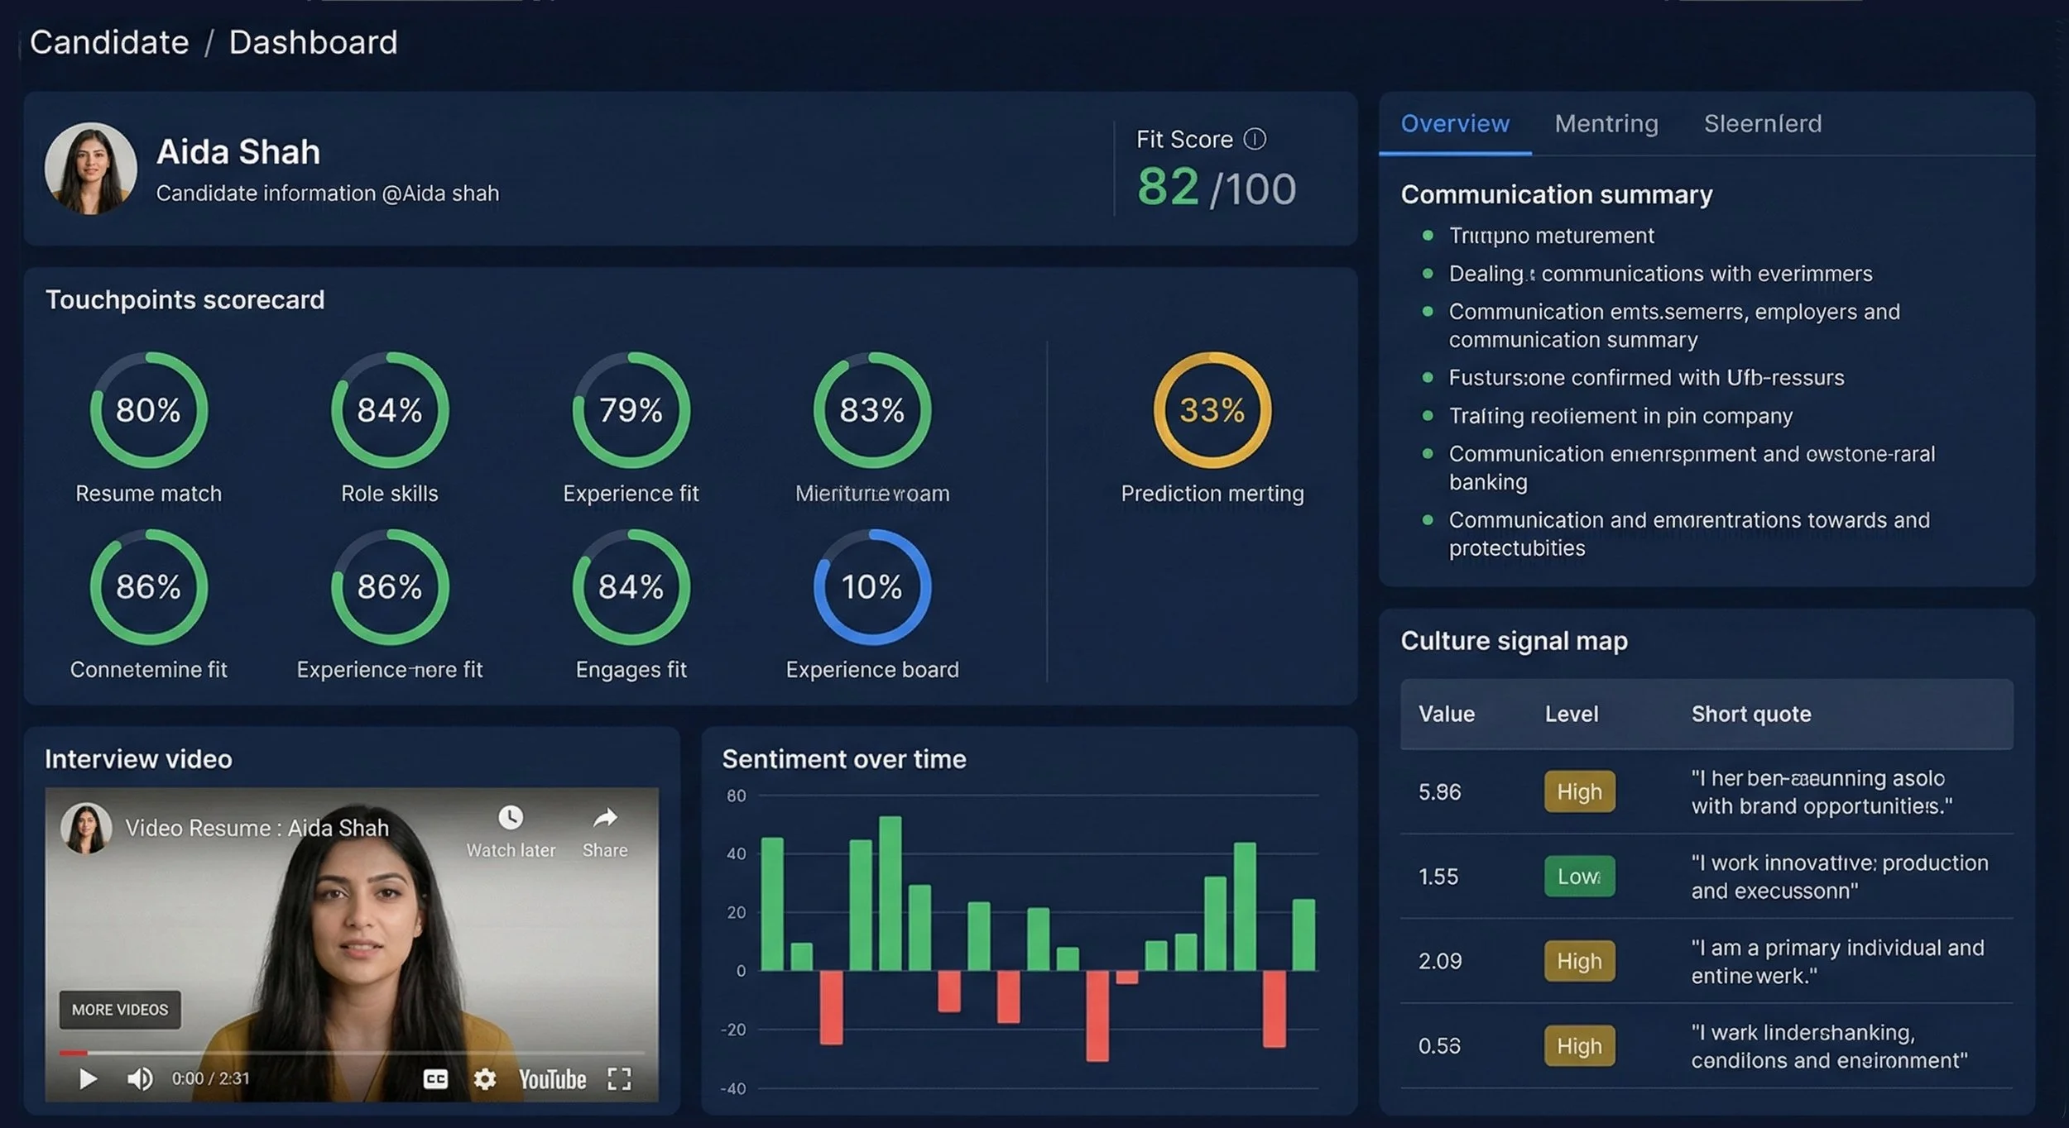Select the Resume match 80% ring
2069x1128 pixels.
click(147, 409)
